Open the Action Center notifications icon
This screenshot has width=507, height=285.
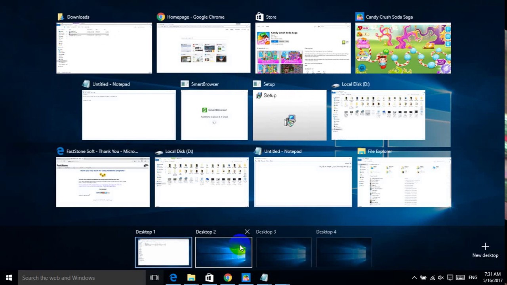pos(450,278)
